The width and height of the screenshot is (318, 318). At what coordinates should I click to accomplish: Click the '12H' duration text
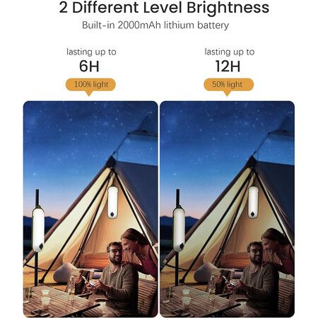point(228,66)
